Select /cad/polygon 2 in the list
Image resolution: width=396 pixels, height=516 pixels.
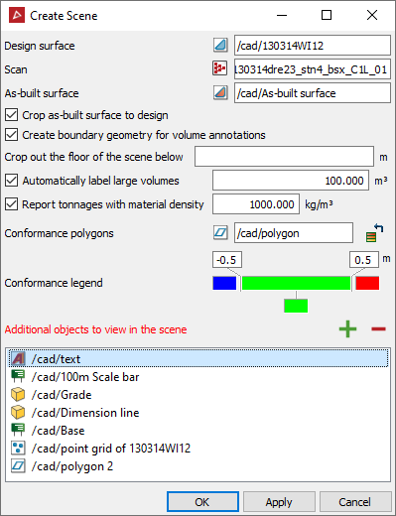coord(198,466)
